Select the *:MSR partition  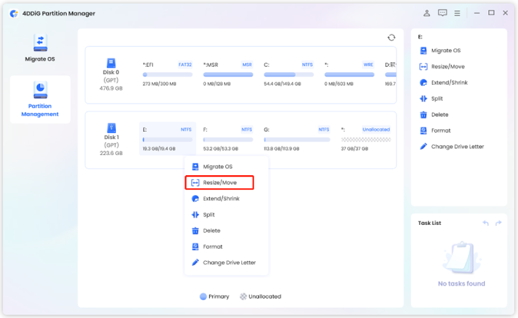228,74
